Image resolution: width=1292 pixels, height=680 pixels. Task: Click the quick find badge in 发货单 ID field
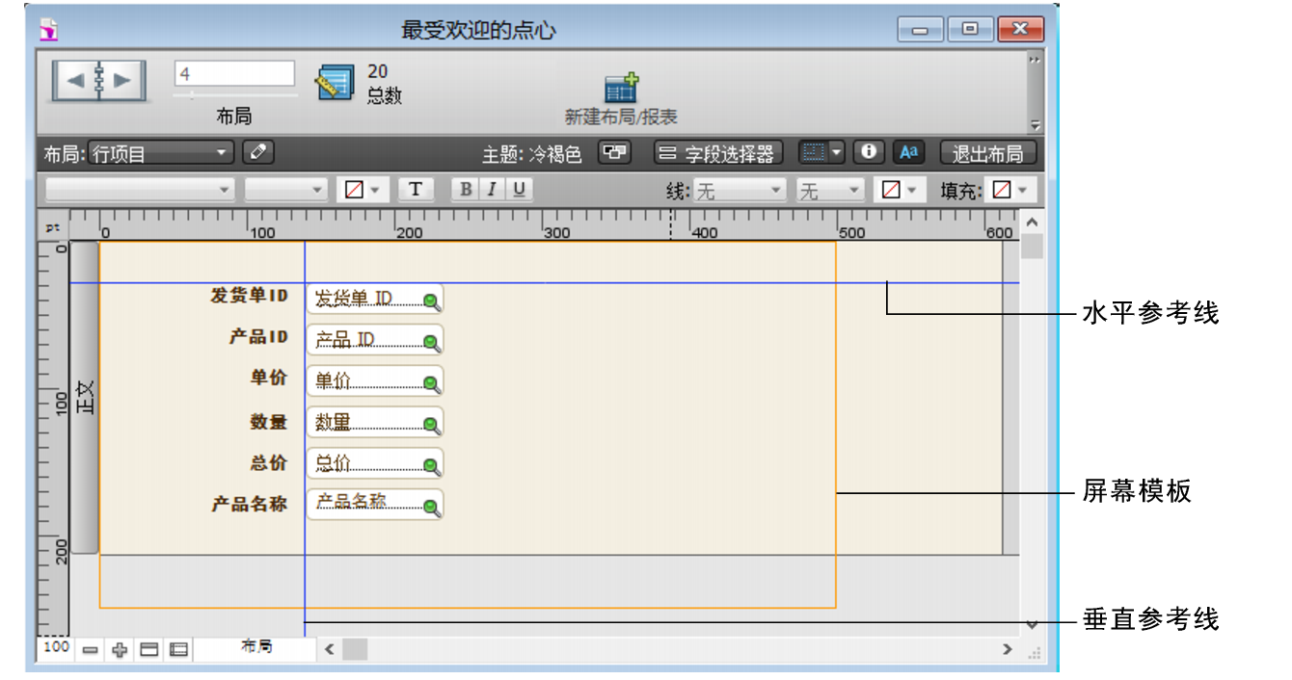(x=432, y=302)
